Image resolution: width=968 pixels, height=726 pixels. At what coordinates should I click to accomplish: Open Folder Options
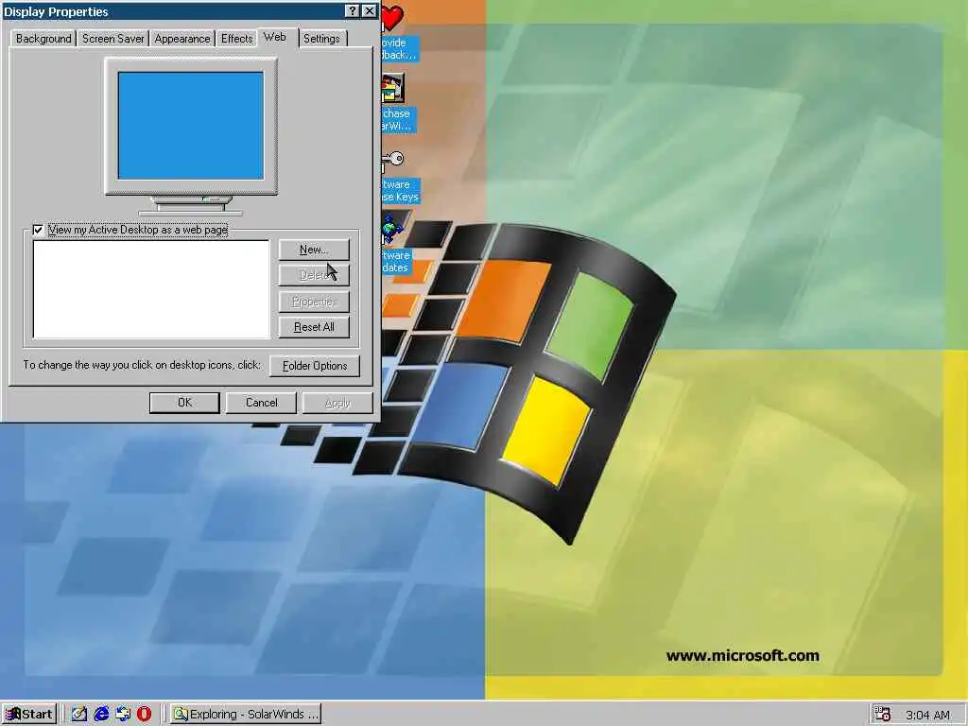click(315, 366)
